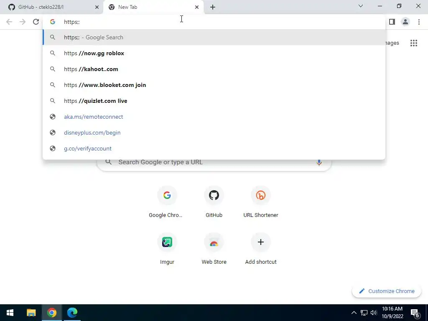Image resolution: width=428 pixels, height=321 pixels.
Task: Open the tab search chevron
Action: tap(361, 6)
